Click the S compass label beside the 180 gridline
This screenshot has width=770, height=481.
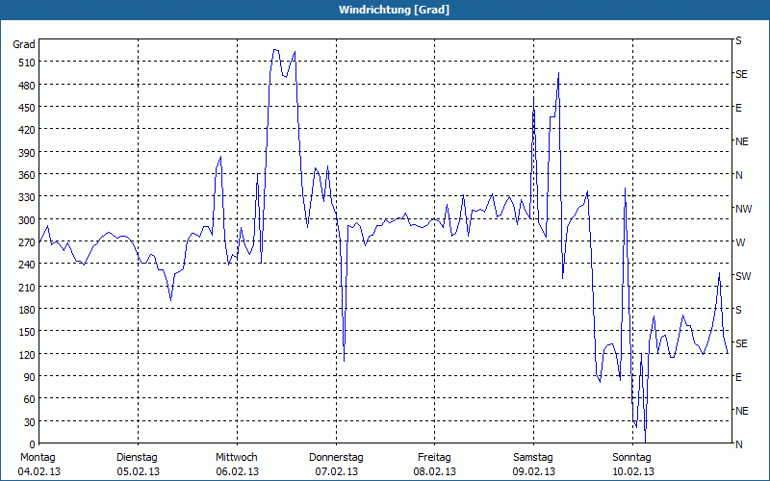[x=738, y=310]
